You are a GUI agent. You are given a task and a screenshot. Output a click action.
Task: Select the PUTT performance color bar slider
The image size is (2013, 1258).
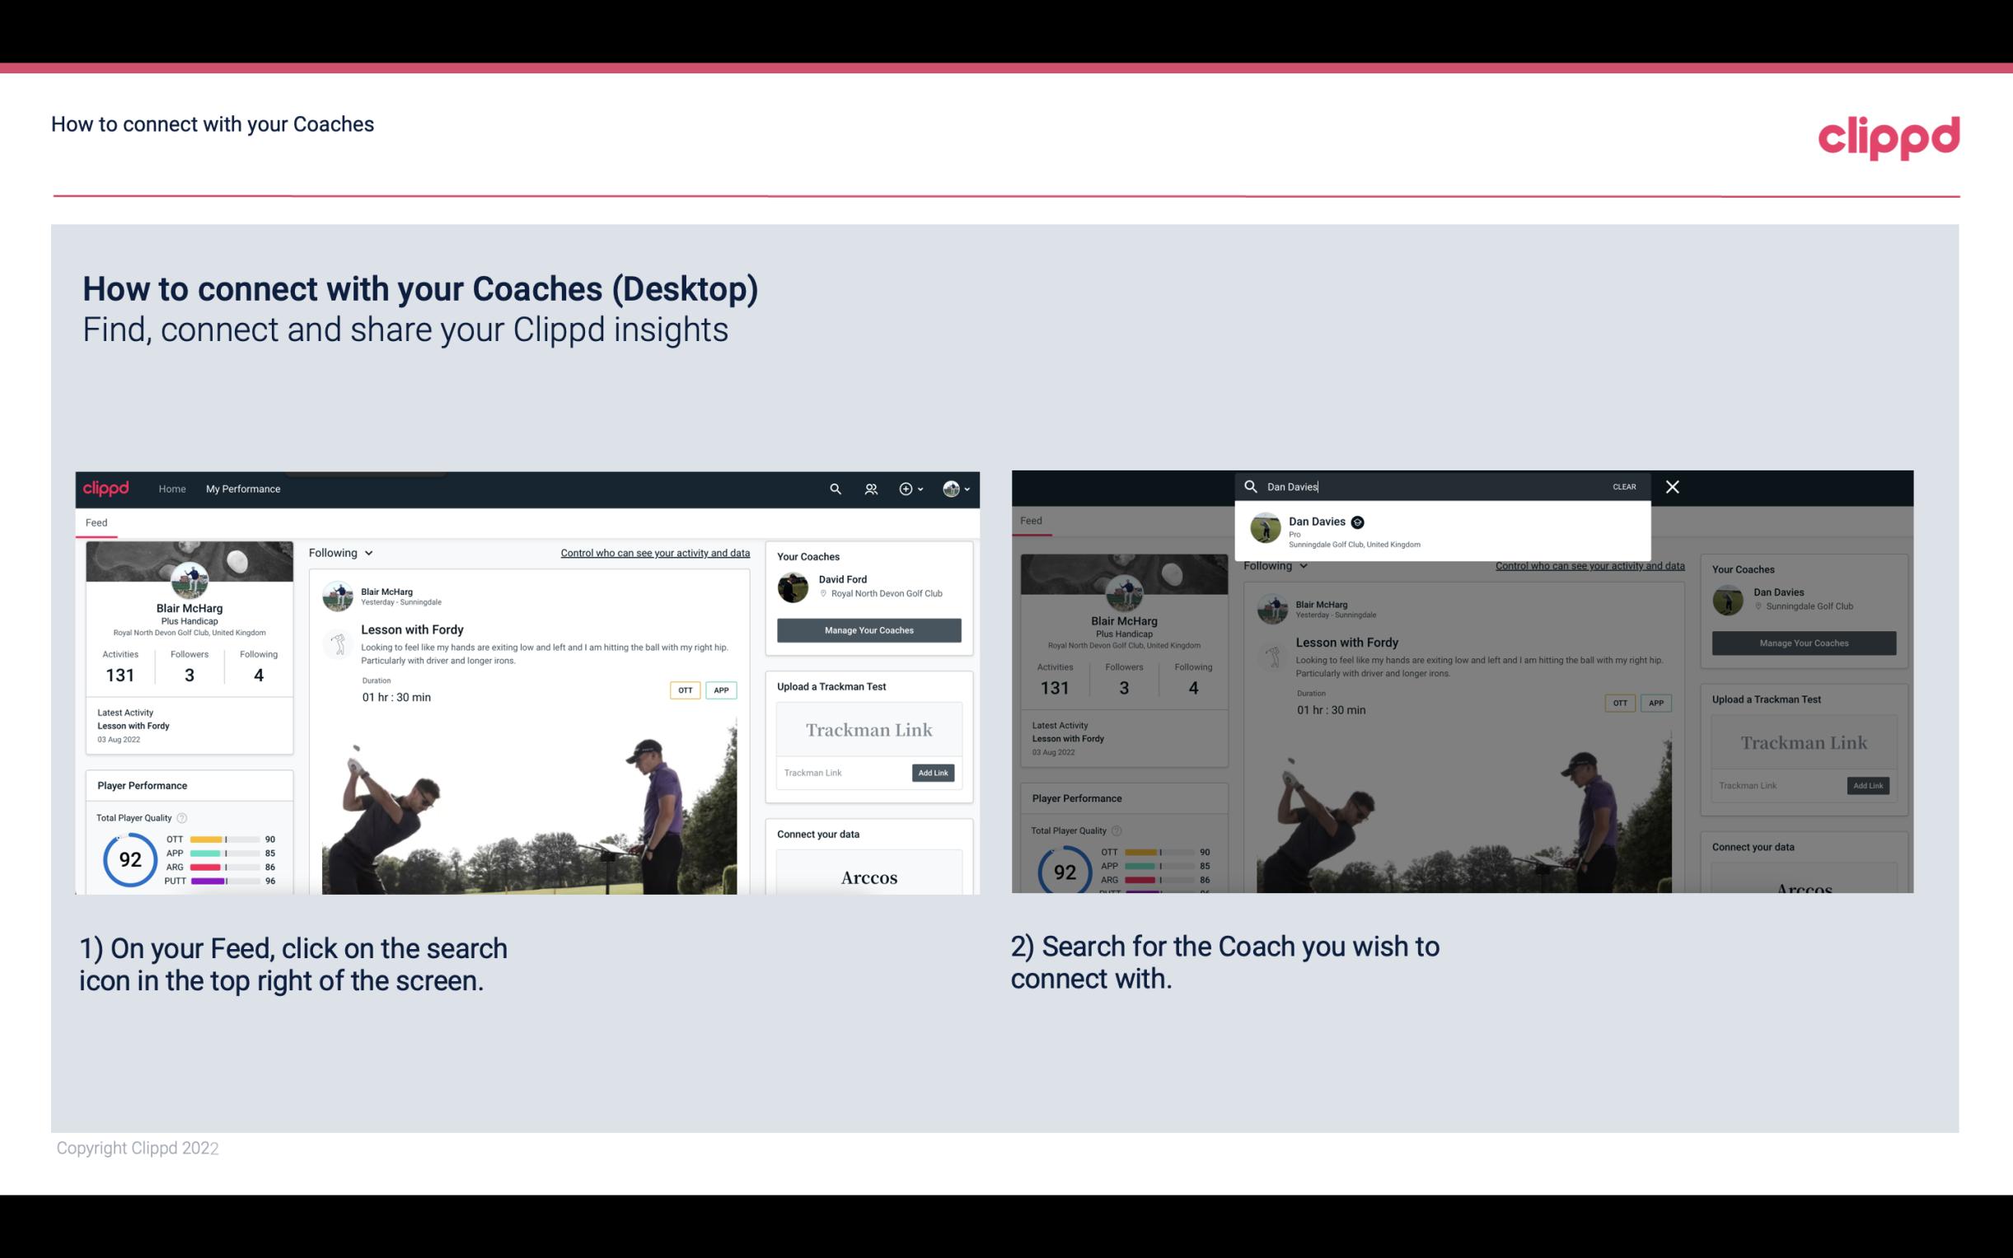pyautogui.click(x=225, y=882)
